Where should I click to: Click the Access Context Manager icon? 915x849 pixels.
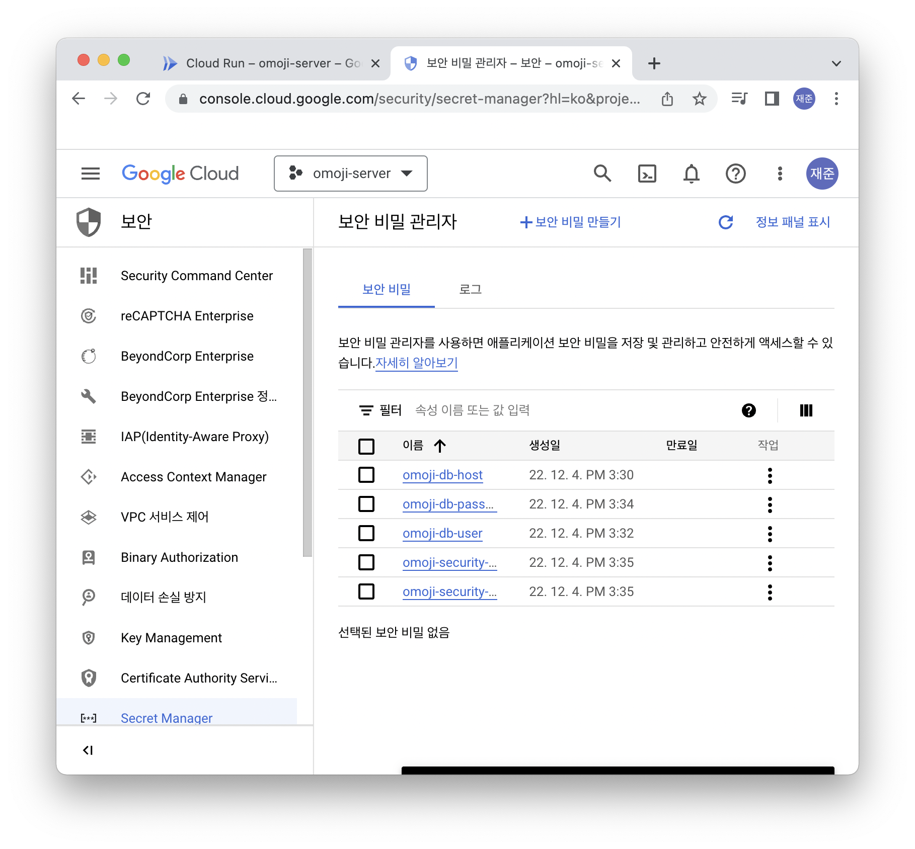point(89,477)
